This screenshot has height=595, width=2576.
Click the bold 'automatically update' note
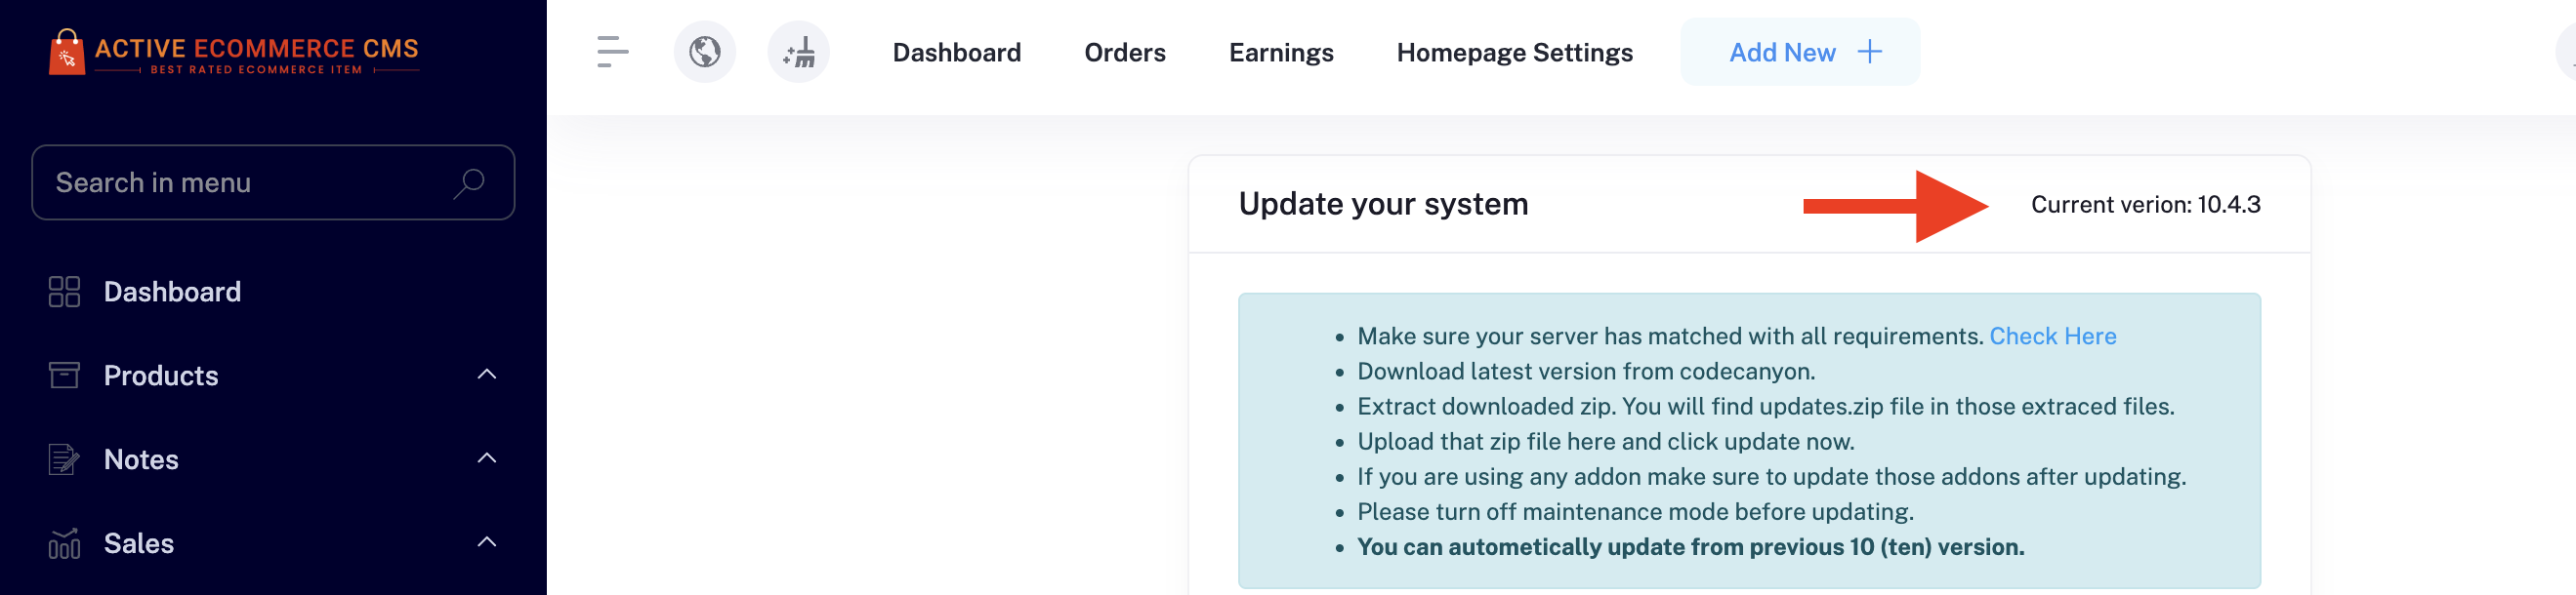[1691, 547]
